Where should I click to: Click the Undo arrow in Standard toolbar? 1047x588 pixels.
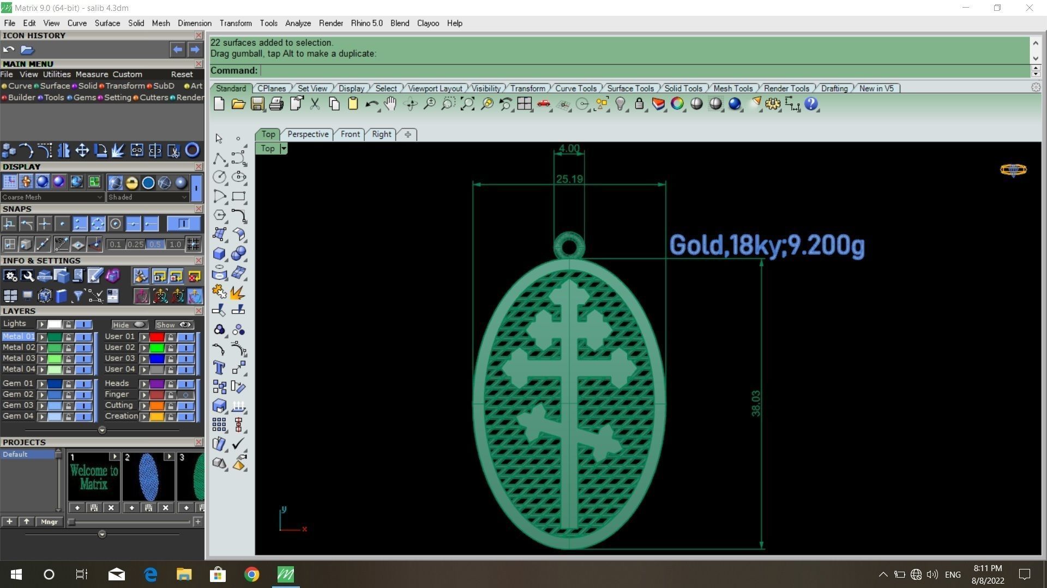coord(372,104)
